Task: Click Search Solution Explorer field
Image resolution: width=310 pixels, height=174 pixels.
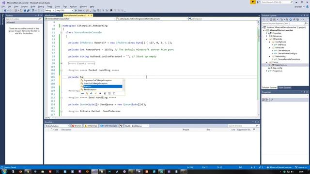Action: click(x=285, y=24)
